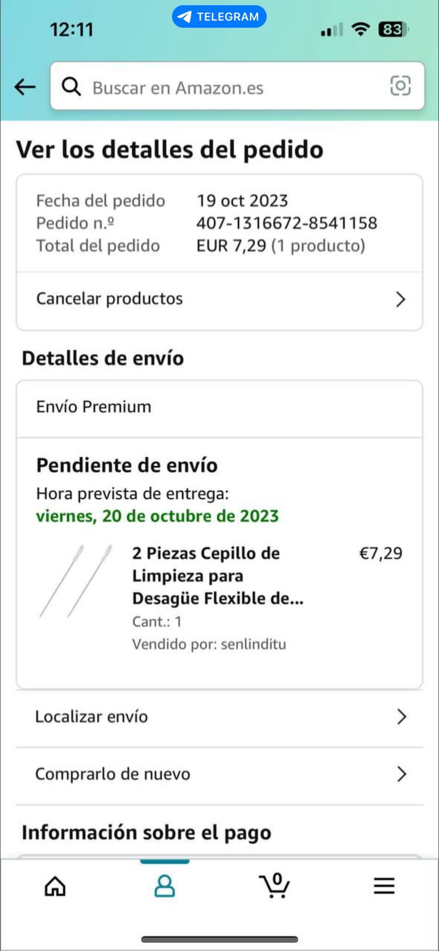Open the shopping cart icon
The image size is (439, 951).
coord(274,885)
